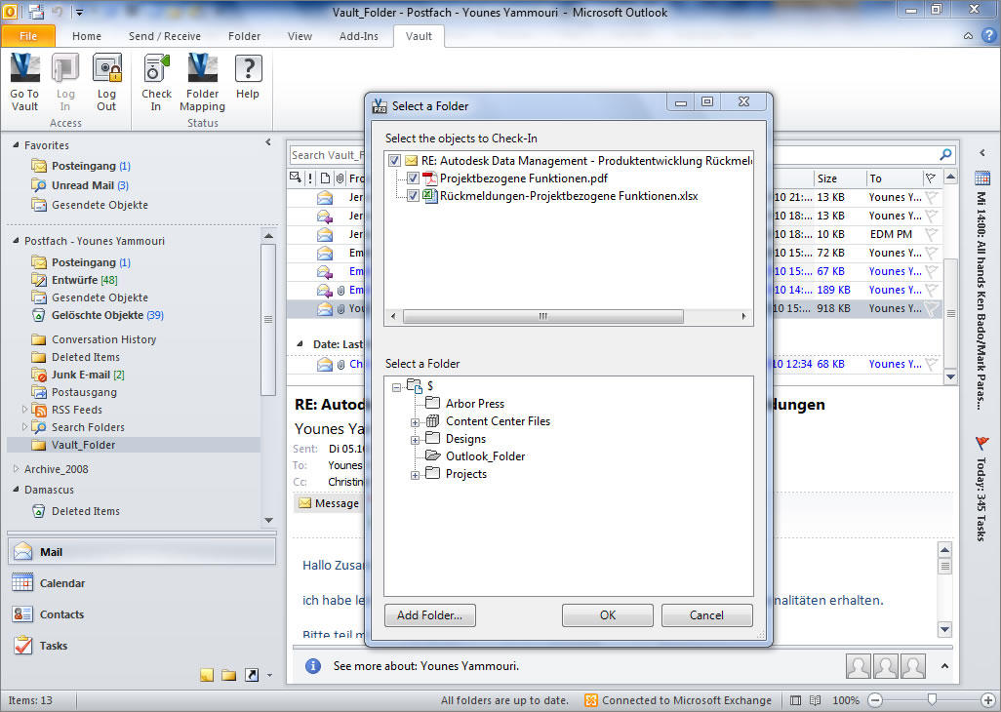This screenshot has width=1001, height=712.
Task: Select the Rückmeldungen xlsx file icon
Action: click(429, 196)
